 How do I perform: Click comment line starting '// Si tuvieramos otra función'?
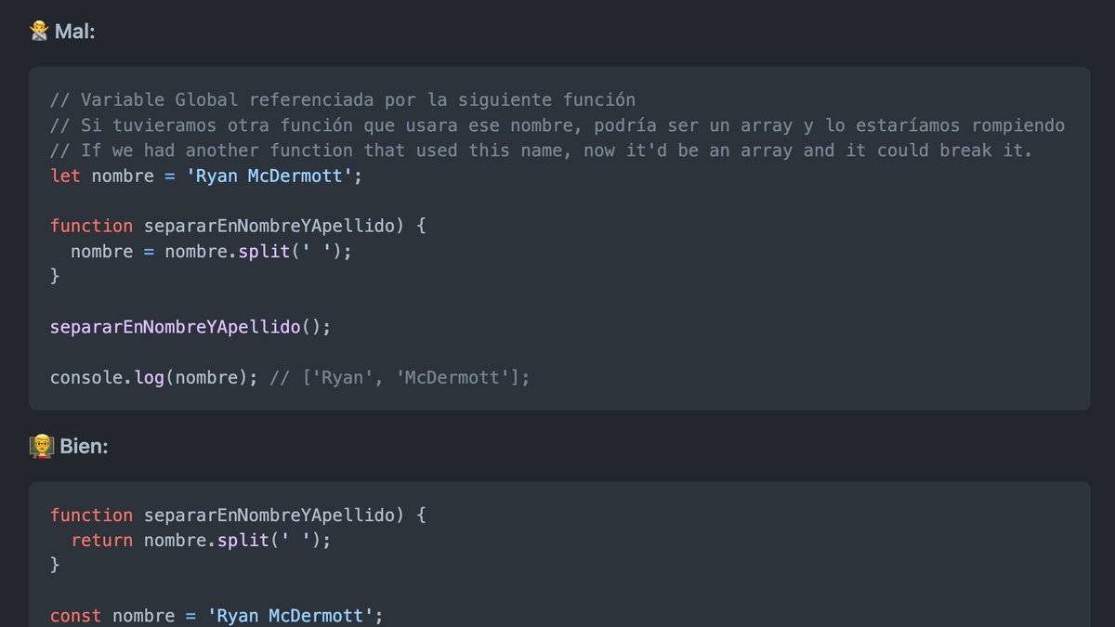click(557, 124)
